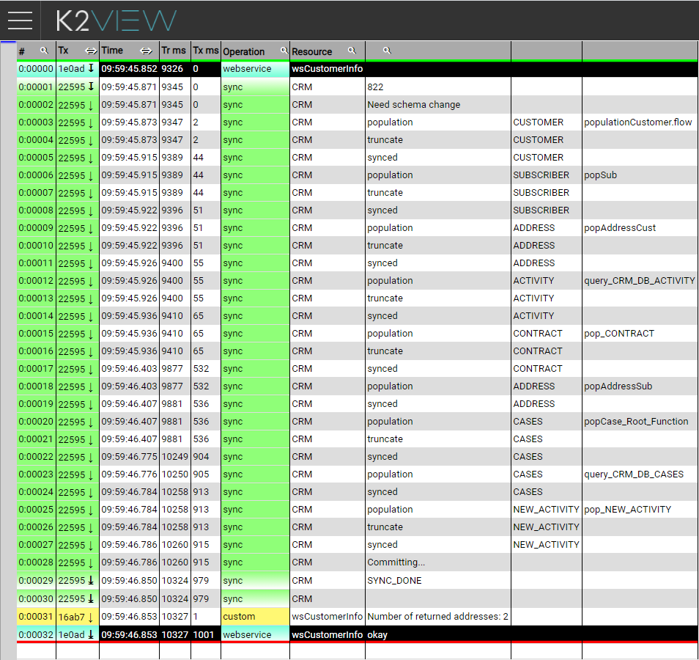Click arrow icon in row 0:00000 Tx cell
Image resolution: width=699 pixels, height=660 pixels.
91,69
